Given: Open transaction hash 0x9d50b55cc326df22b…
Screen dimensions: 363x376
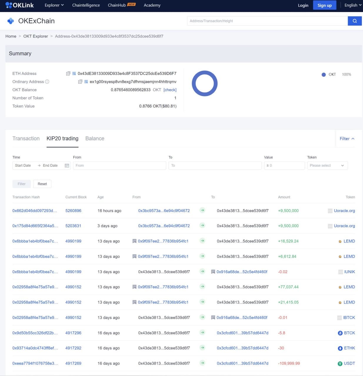Looking at the screenshot, I should tap(35, 333).
